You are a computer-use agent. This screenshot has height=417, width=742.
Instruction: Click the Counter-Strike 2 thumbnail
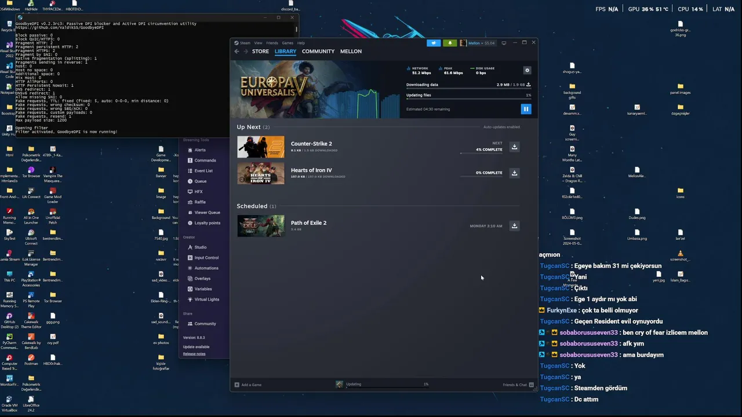pyautogui.click(x=261, y=147)
